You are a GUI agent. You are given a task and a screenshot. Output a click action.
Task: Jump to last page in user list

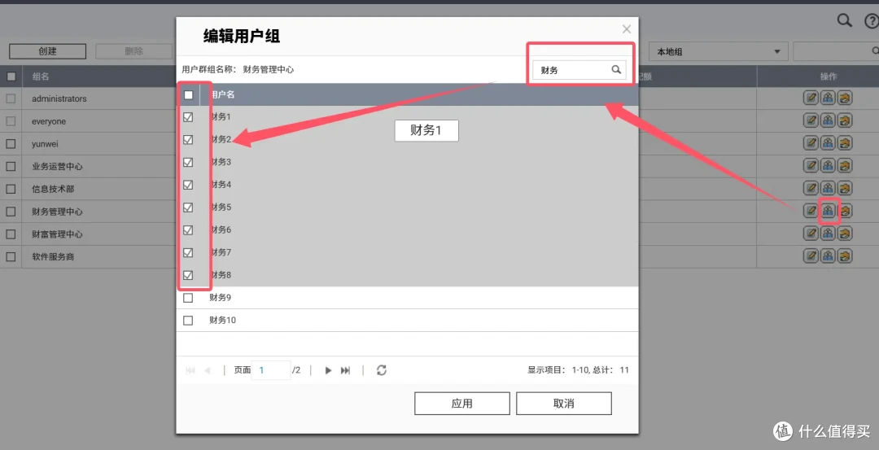click(x=345, y=370)
